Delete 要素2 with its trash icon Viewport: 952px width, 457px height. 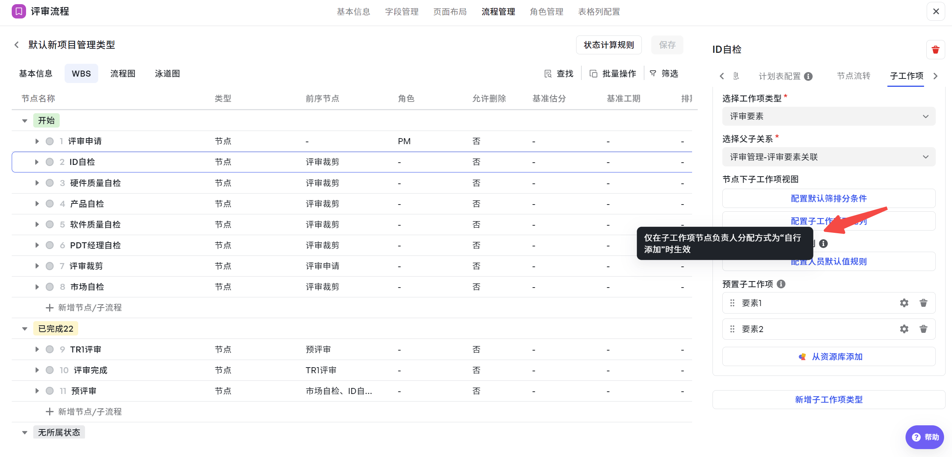click(923, 329)
